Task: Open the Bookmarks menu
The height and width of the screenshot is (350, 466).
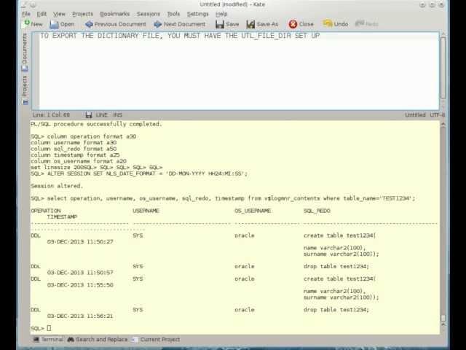Action: point(115,14)
